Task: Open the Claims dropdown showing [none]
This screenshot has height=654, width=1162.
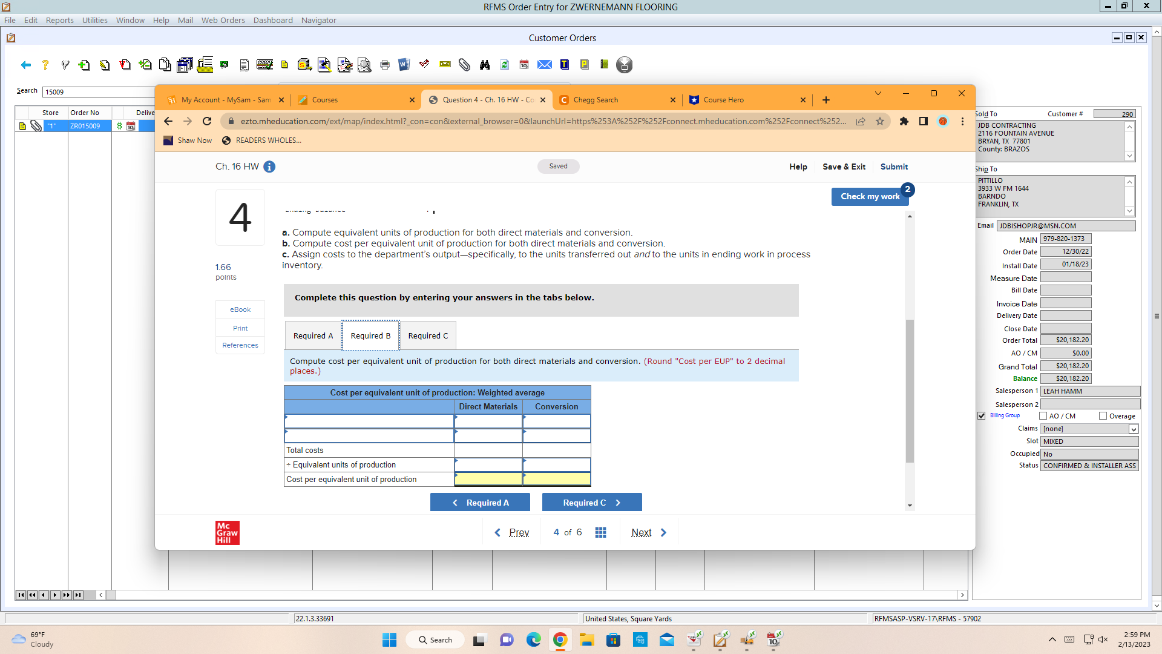Action: [1132, 429]
